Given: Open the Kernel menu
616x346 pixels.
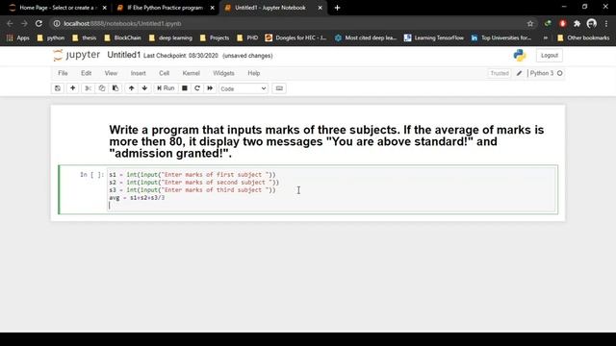Looking at the screenshot, I should pos(191,73).
